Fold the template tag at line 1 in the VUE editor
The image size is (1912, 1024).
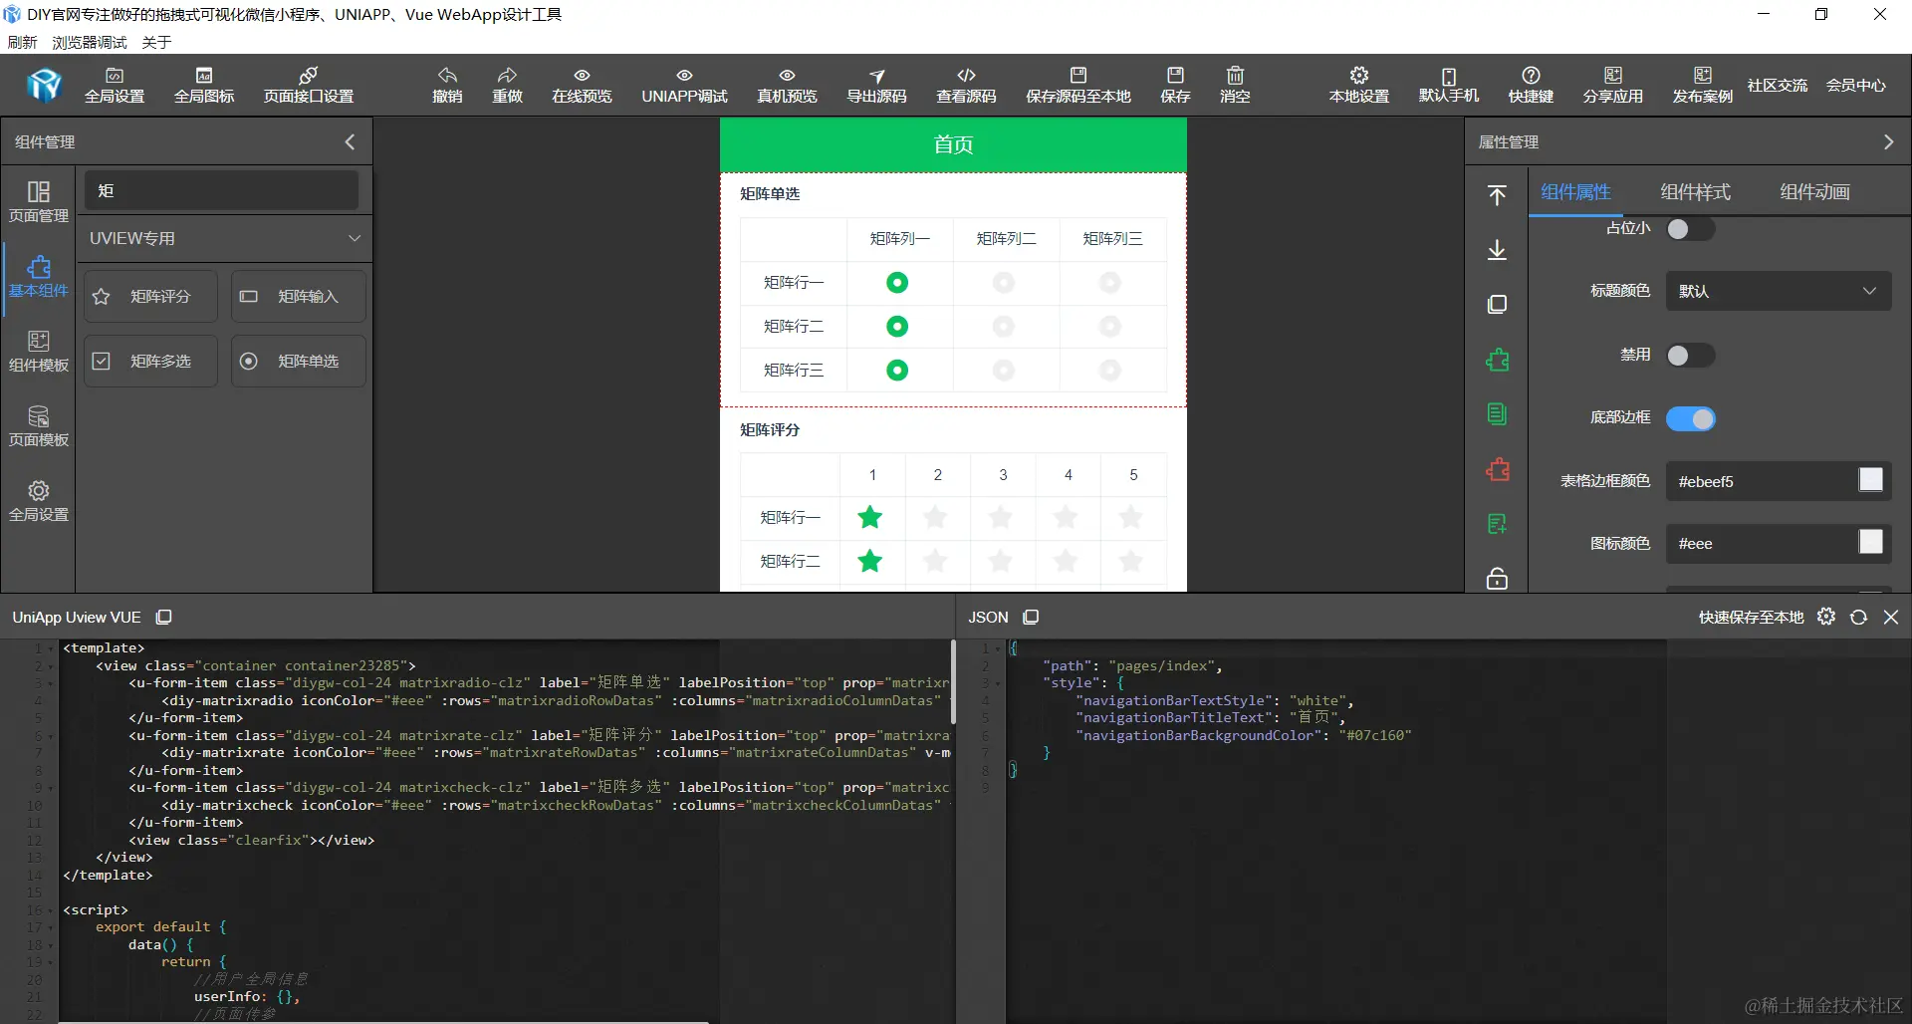(x=52, y=648)
